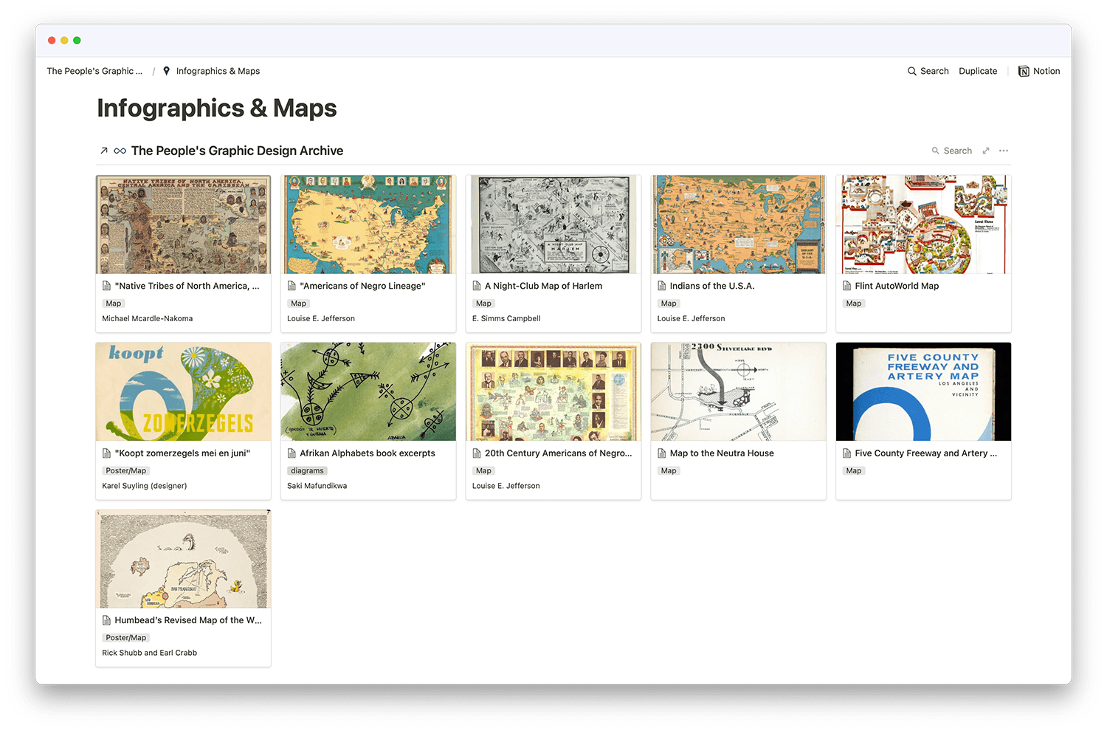The width and height of the screenshot is (1107, 731).
Task: Open The People's Graphic Design Archive link
Action: [x=237, y=151]
